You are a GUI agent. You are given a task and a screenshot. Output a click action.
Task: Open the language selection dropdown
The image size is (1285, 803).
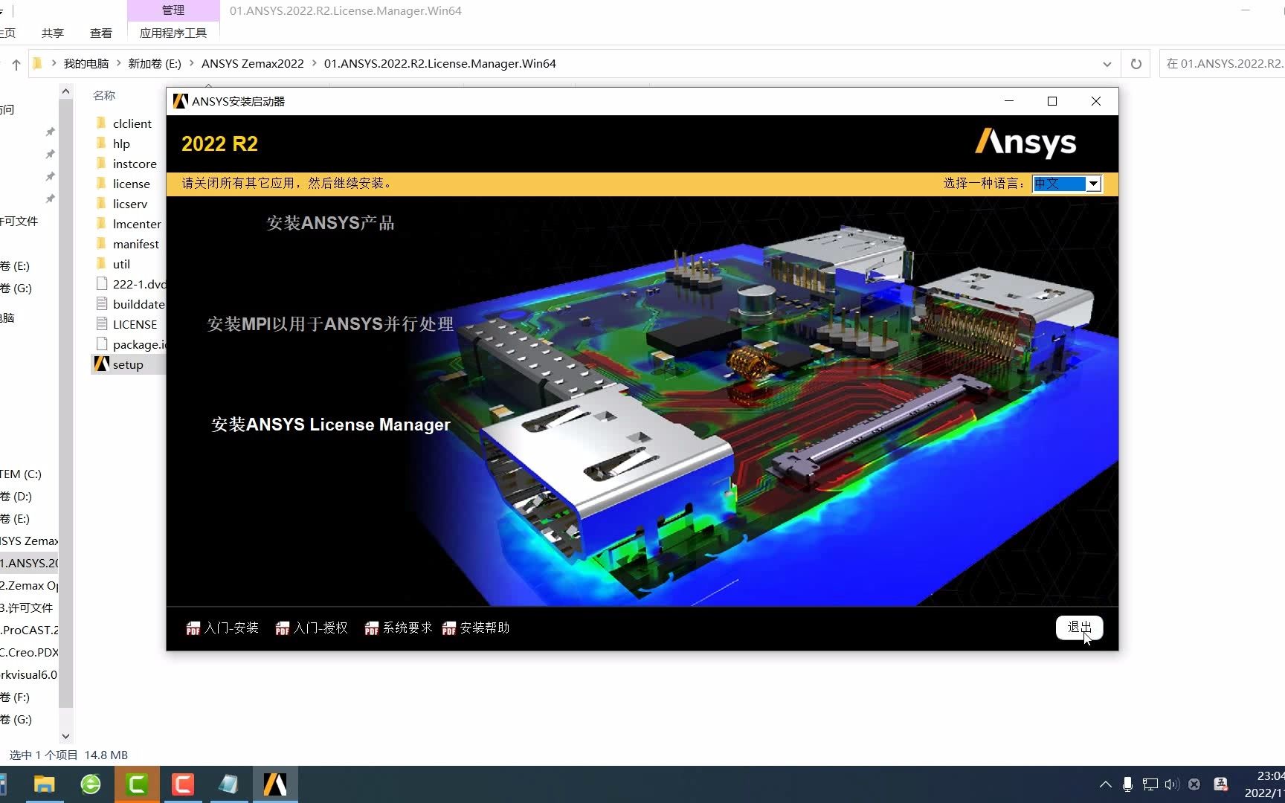1092,183
